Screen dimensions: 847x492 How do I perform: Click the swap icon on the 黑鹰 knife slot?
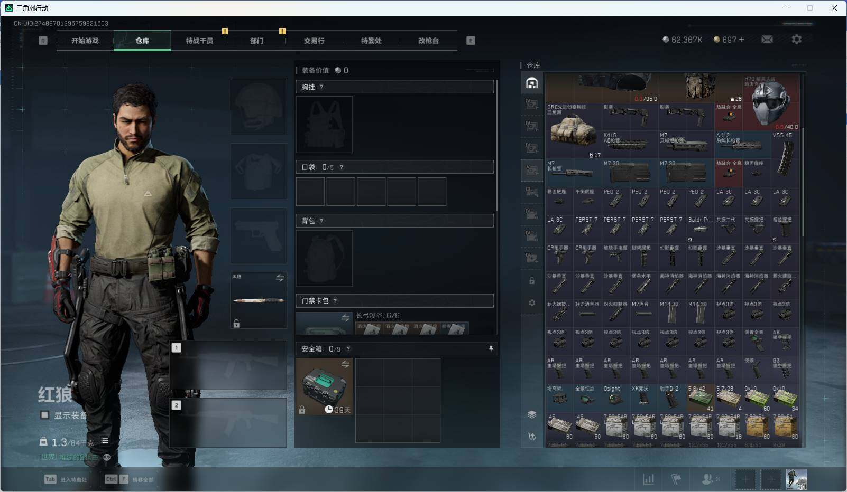click(279, 278)
